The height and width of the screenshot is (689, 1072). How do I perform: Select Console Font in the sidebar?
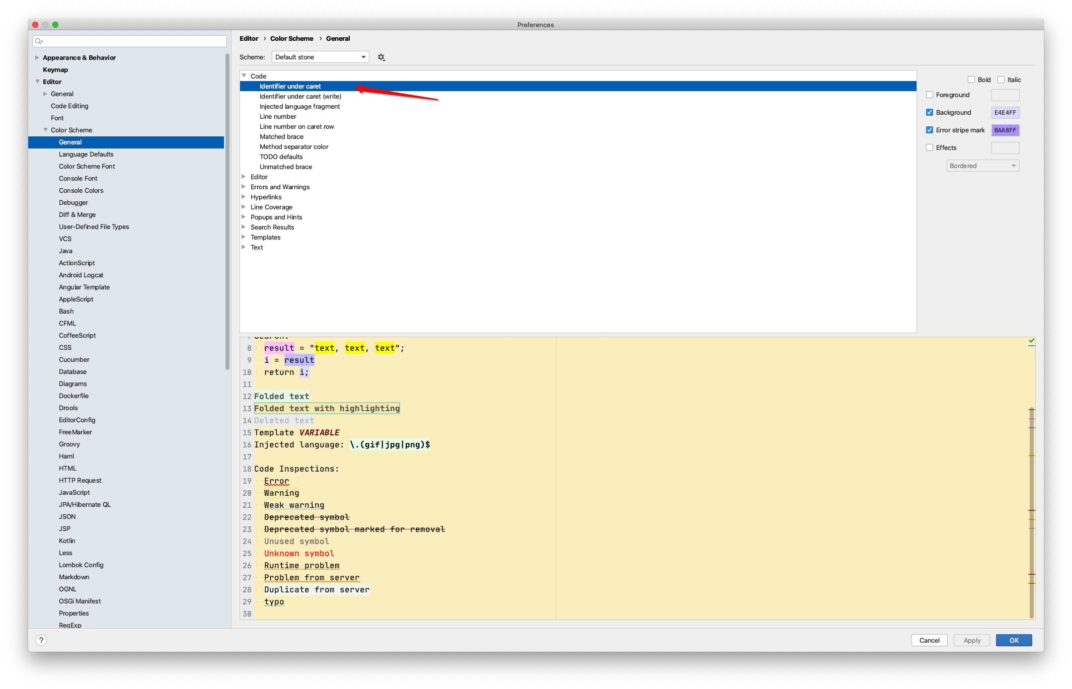coord(78,178)
